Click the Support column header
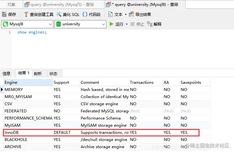The width and height of the screenshot is (234, 153). coord(66,83)
